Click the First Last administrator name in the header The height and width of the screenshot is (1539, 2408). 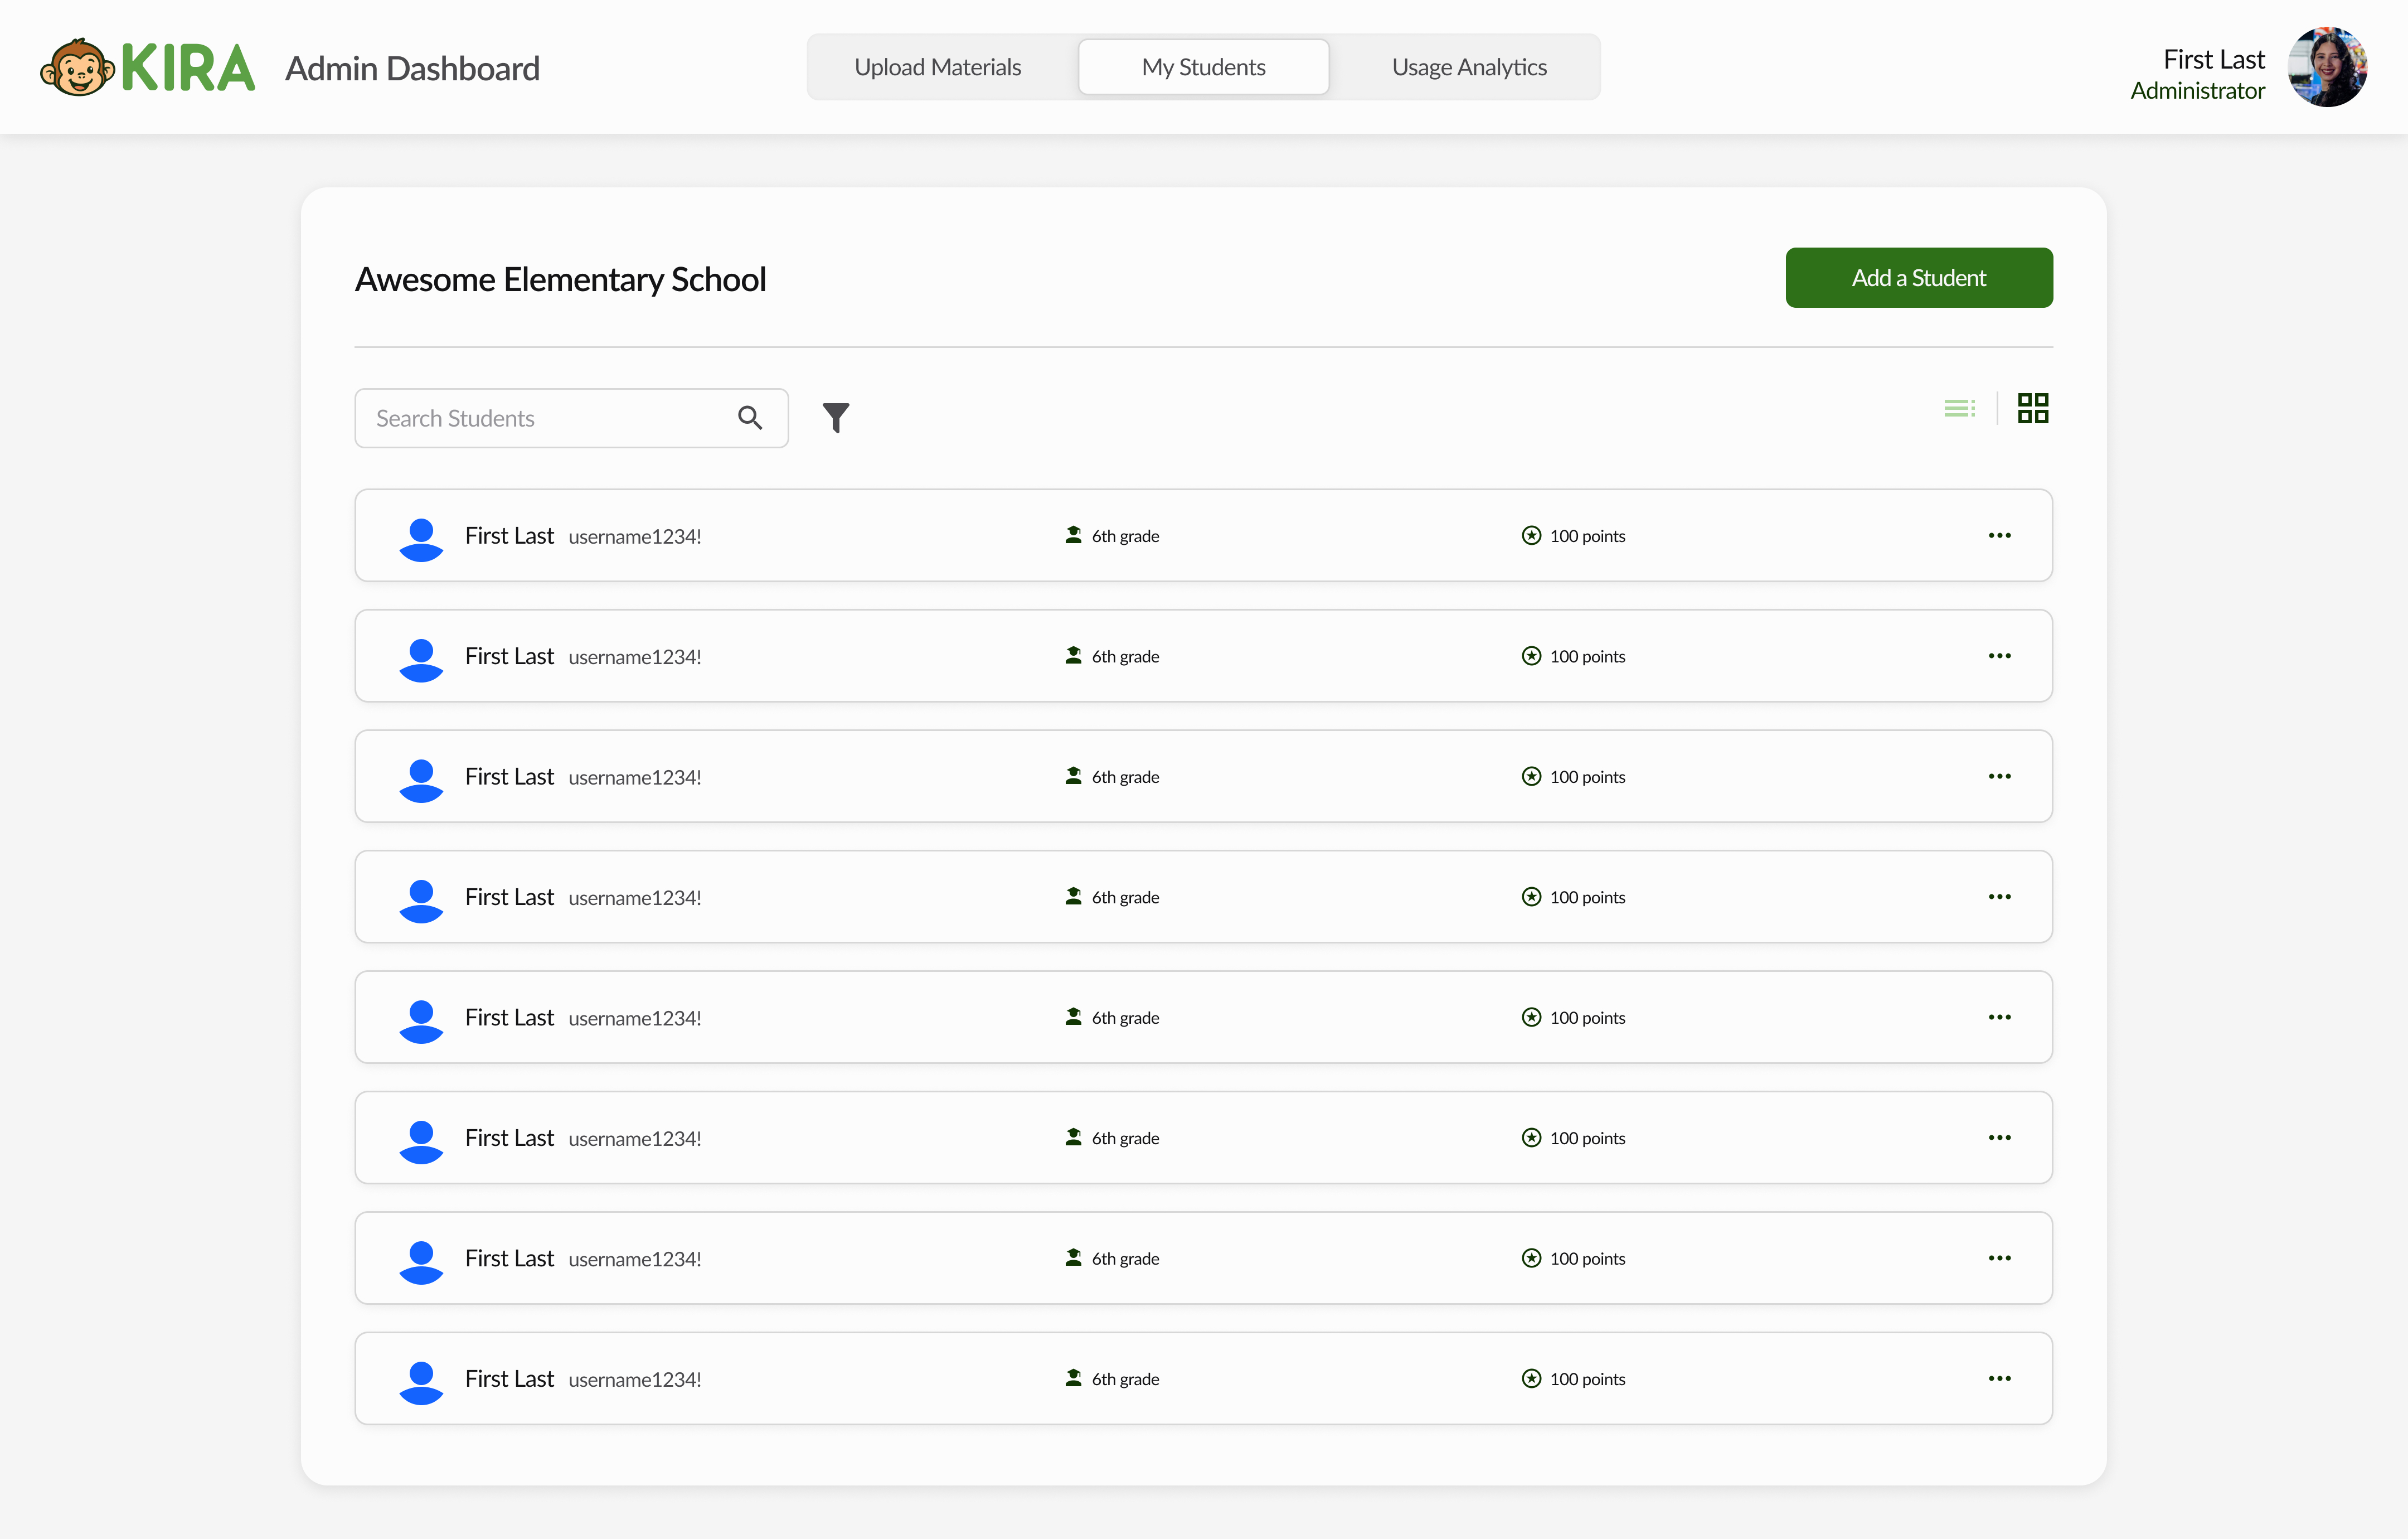coord(2214,59)
